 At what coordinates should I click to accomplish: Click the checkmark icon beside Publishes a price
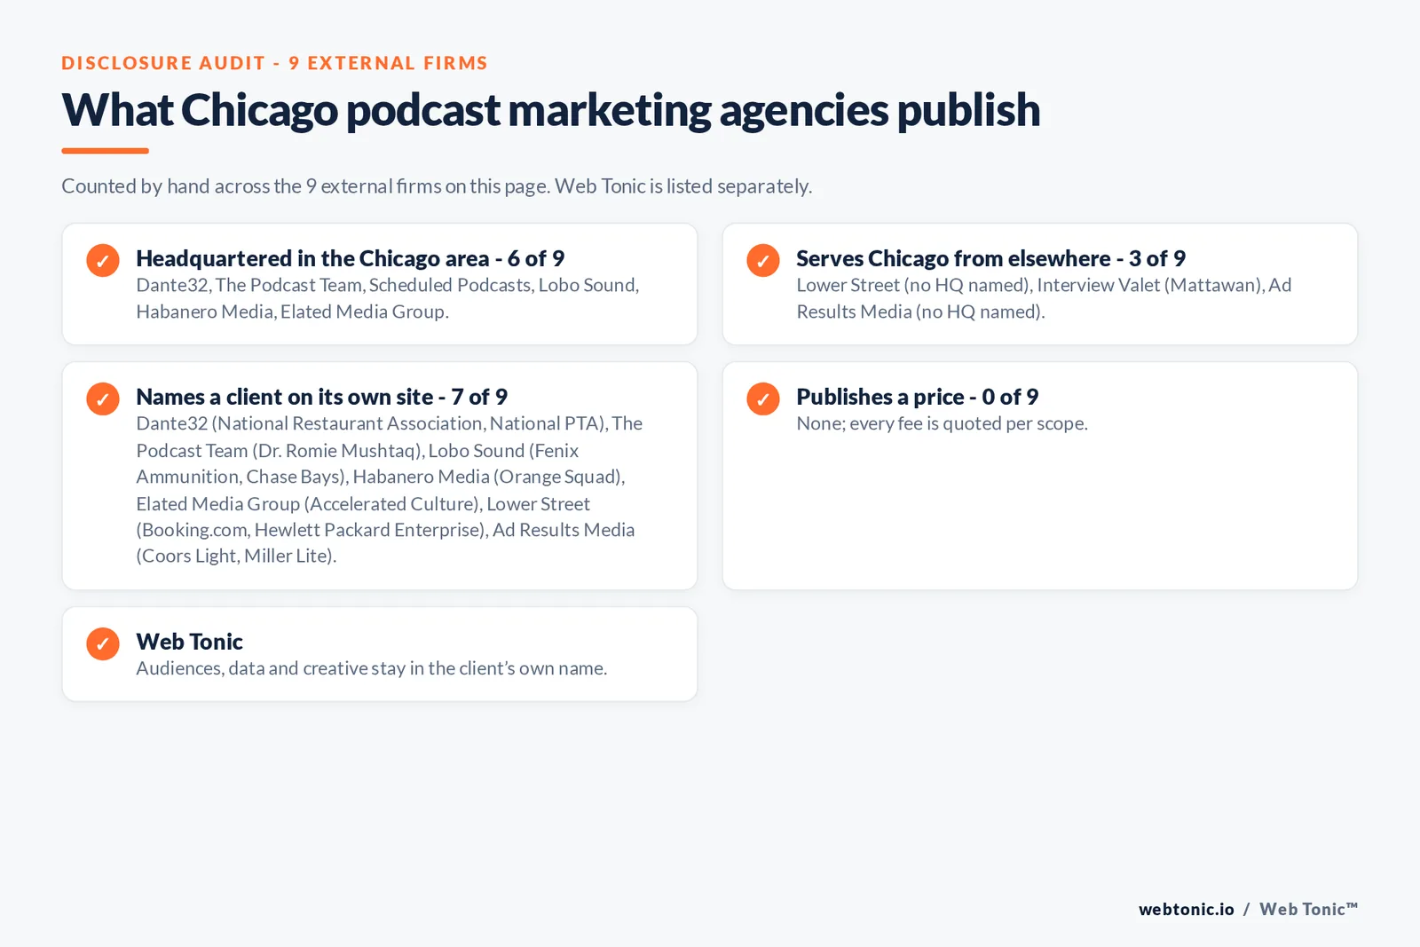[763, 399]
